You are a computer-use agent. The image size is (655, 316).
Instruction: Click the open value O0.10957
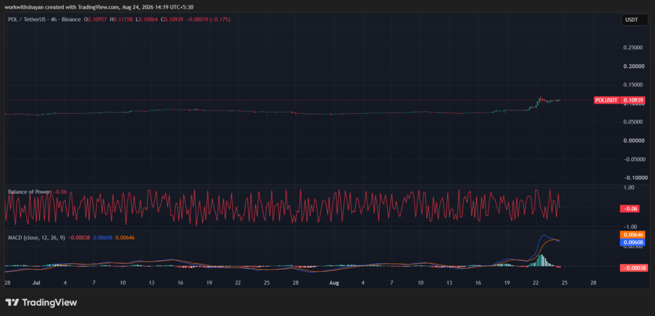[96, 19]
